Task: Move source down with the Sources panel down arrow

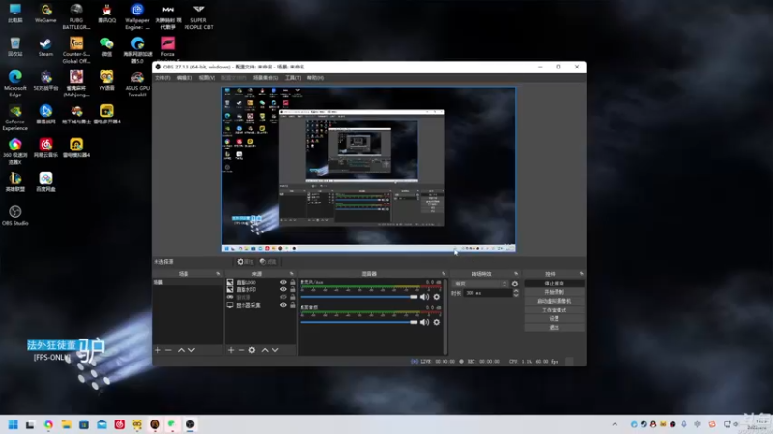Action: pyautogui.click(x=275, y=350)
